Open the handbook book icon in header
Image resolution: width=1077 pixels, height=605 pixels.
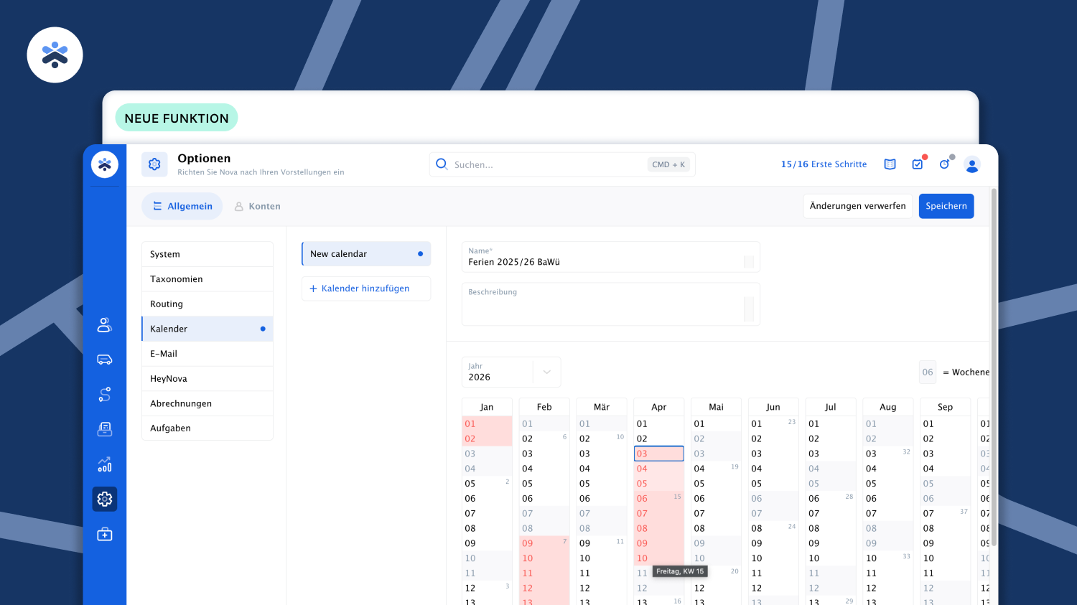[x=890, y=164]
